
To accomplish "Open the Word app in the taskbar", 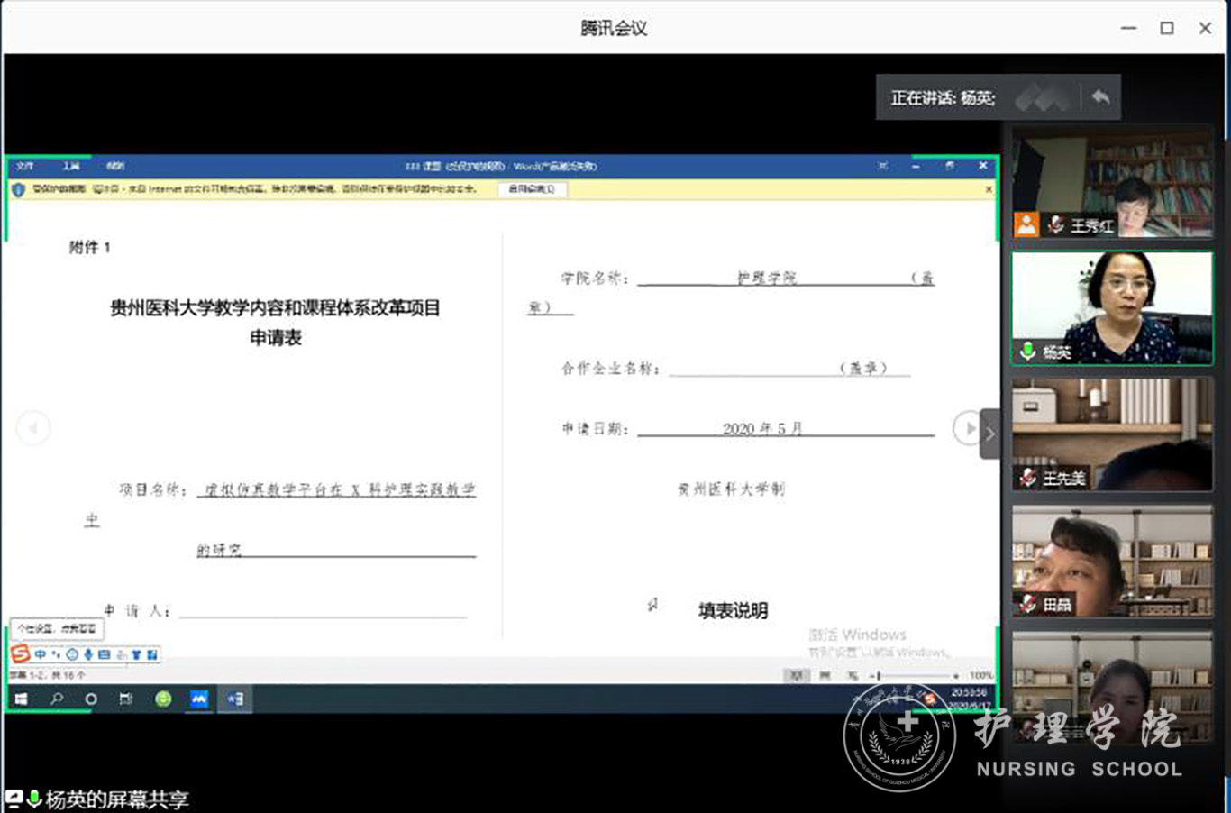I will 235,699.
